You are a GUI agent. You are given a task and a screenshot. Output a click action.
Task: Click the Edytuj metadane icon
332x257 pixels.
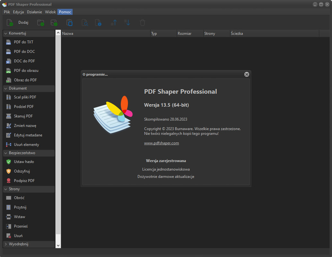click(x=8, y=135)
